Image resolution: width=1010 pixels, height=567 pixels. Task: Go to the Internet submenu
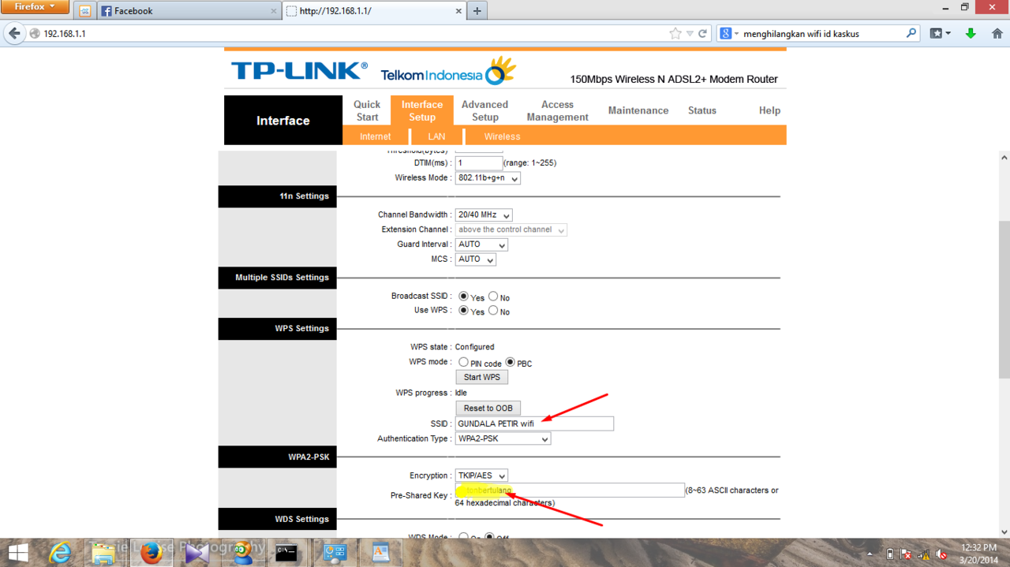(376, 136)
